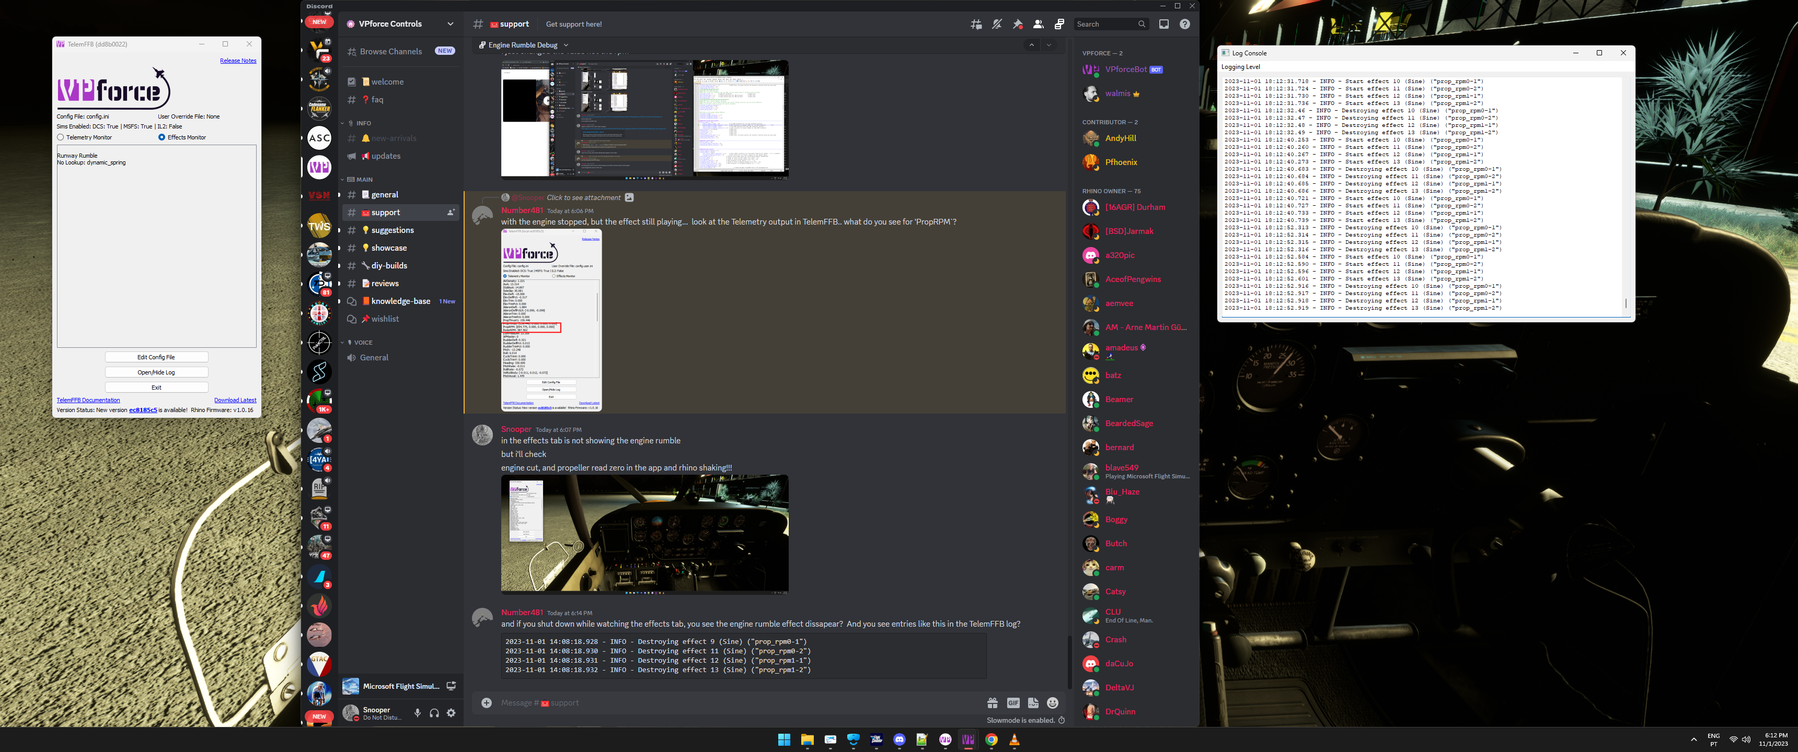1798x752 pixels.
Task: Open the Release Notes link
Action: pos(238,61)
